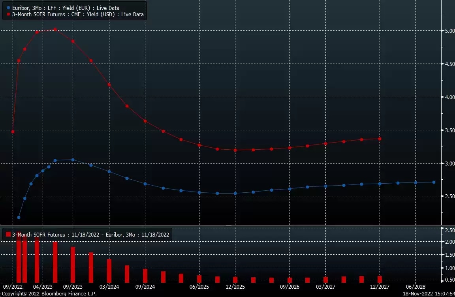The image size is (455, 297).
Task: Click the spread bar at 06/2025
Action: point(199,279)
